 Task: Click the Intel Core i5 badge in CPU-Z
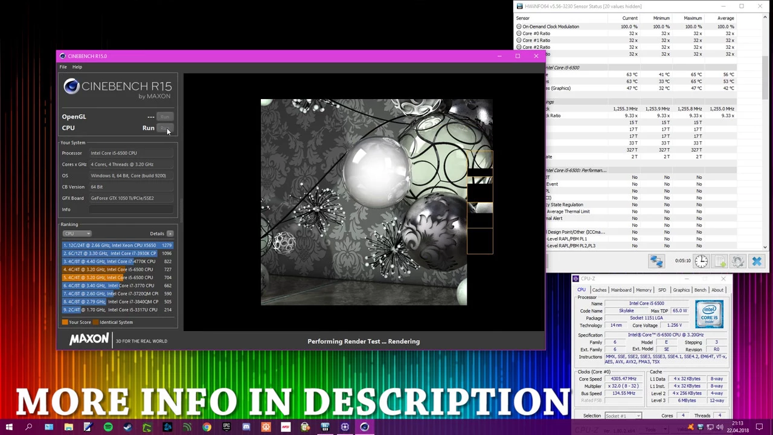[710, 315]
